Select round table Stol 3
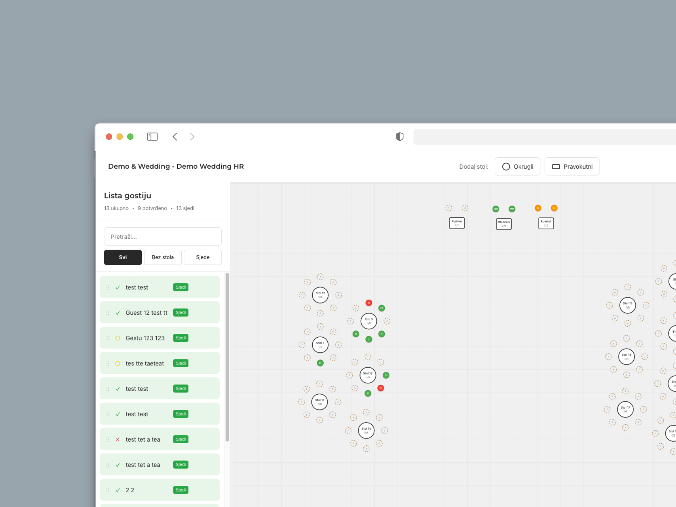 pos(369,321)
